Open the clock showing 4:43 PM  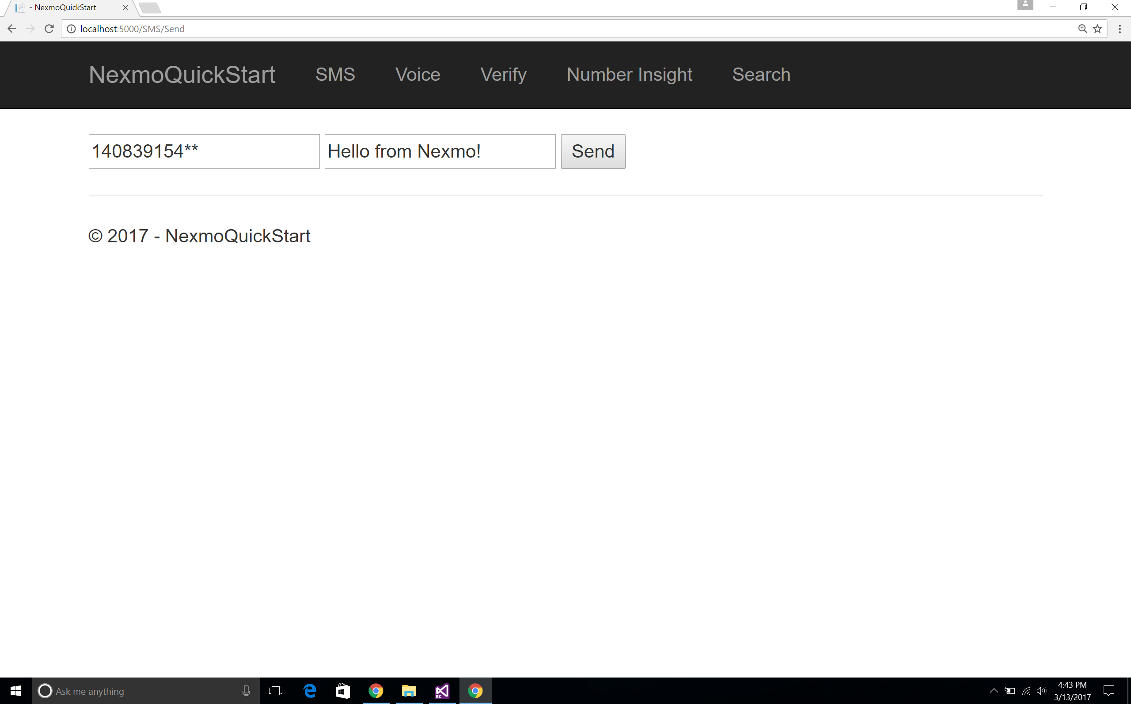(x=1072, y=691)
